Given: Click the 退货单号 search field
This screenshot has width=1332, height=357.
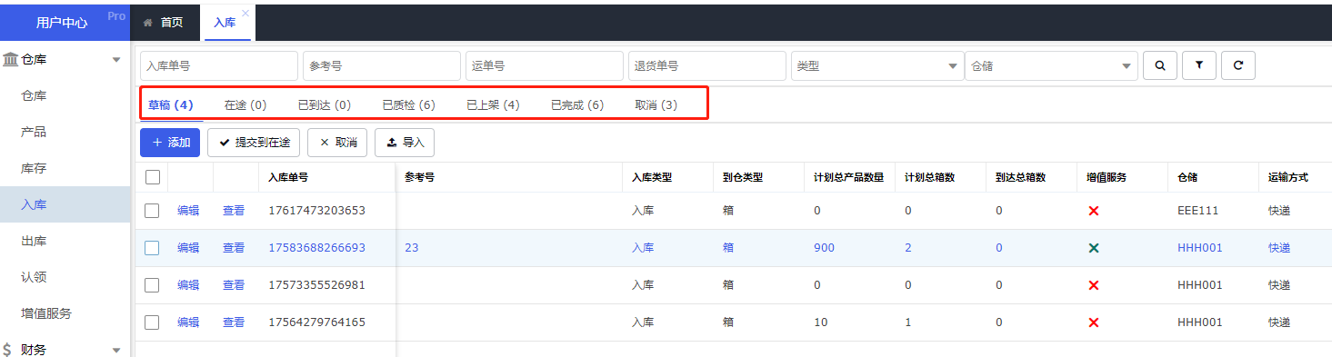Looking at the screenshot, I should (x=706, y=65).
